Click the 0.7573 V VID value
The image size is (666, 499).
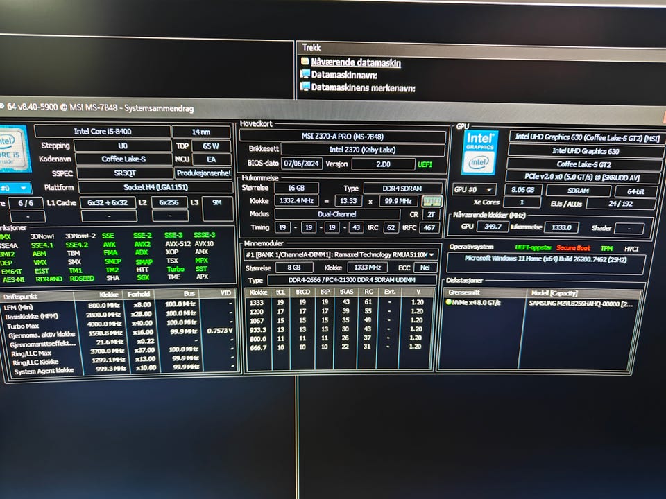[220, 331]
